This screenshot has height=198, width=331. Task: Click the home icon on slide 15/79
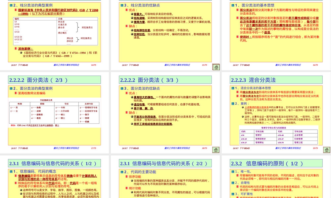(x=216, y=67)
